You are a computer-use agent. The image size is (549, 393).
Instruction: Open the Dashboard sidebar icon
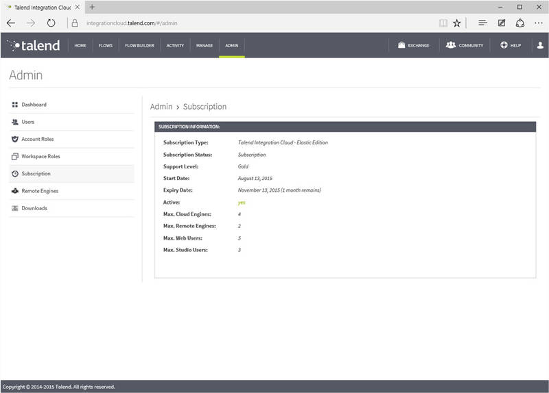pos(14,105)
